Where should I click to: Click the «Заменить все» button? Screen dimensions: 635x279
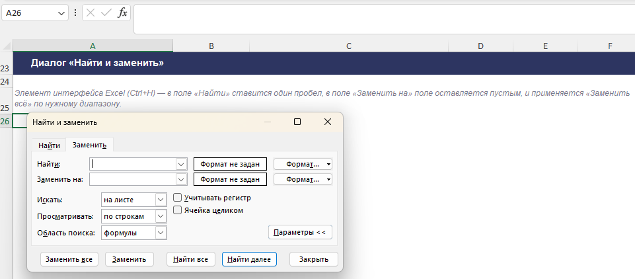pyautogui.click(x=69, y=259)
